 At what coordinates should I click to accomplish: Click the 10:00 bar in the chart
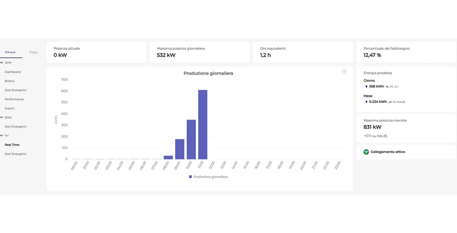(191, 139)
